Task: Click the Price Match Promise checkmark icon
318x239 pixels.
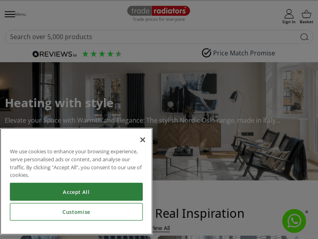Action: point(206,53)
